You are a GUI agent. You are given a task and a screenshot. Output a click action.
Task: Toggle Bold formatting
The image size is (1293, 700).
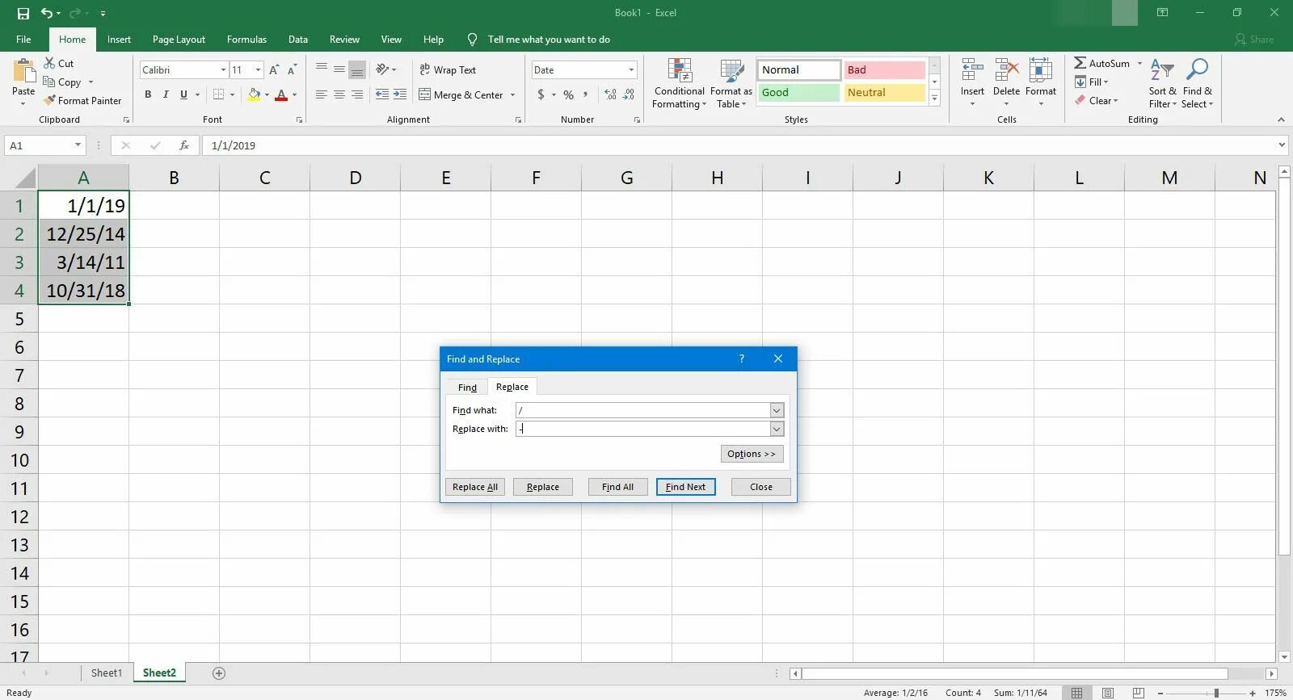tap(148, 94)
